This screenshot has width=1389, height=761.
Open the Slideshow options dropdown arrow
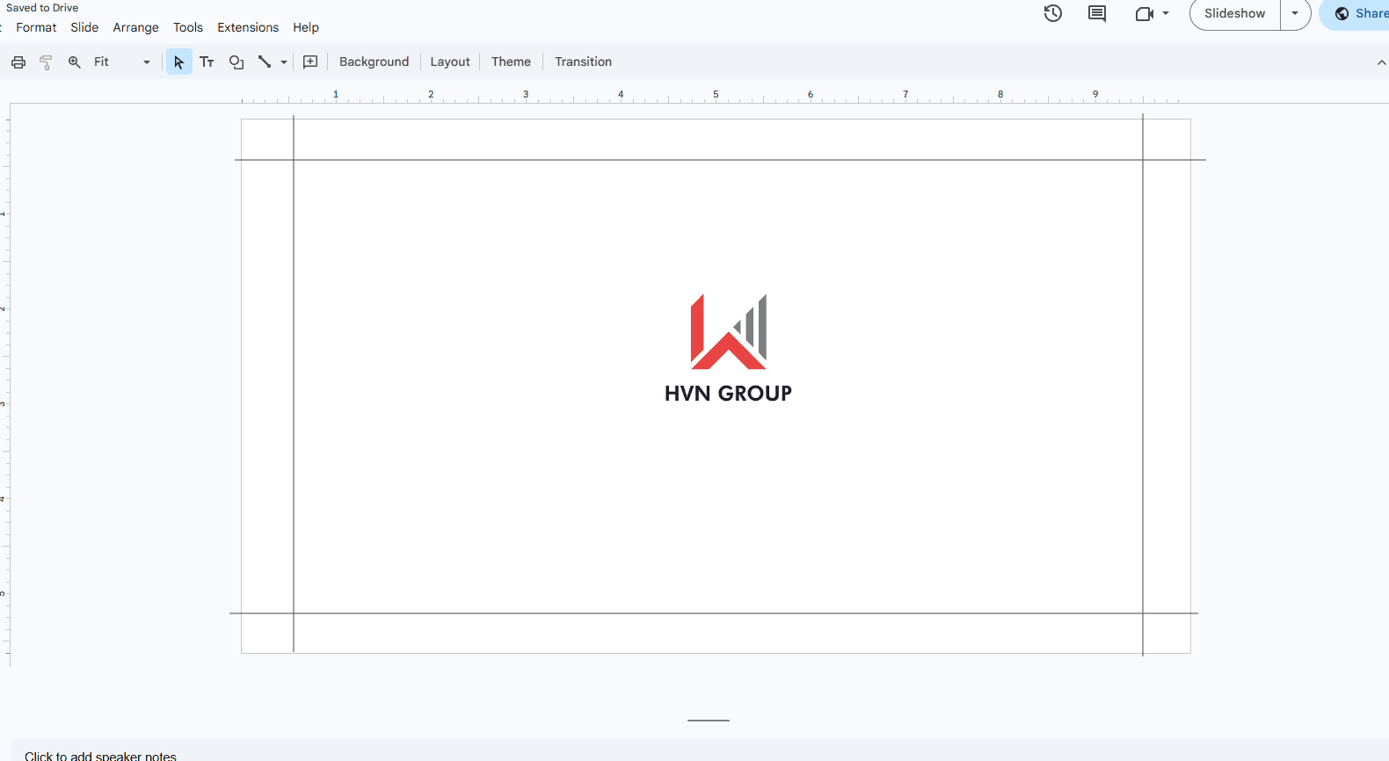tap(1295, 13)
